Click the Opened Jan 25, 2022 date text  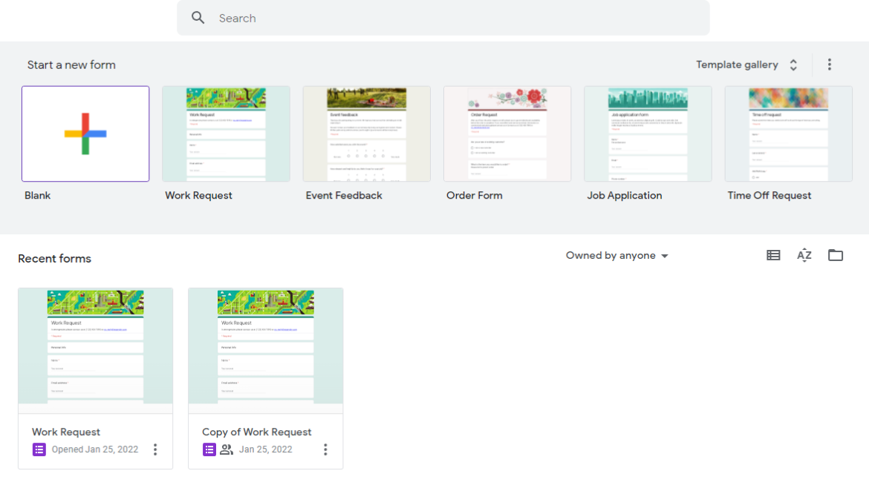click(95, 449)
